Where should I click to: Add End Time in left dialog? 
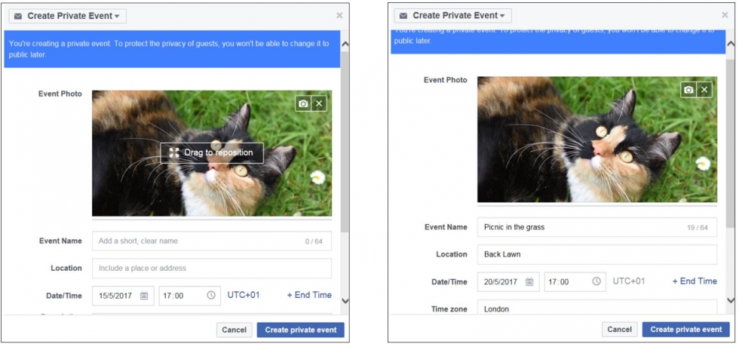tap(309, 295)
